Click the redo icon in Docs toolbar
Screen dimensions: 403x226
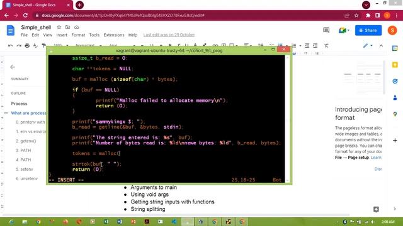click(19, 46)
